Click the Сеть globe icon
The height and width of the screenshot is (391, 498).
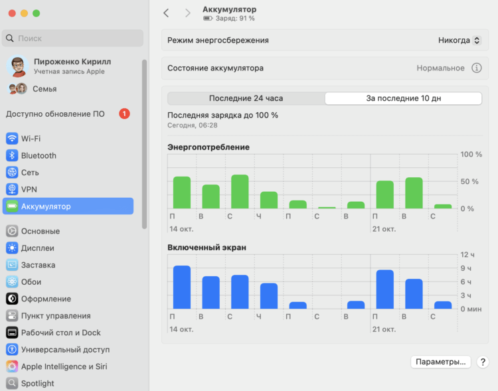(x=12, y=173)
